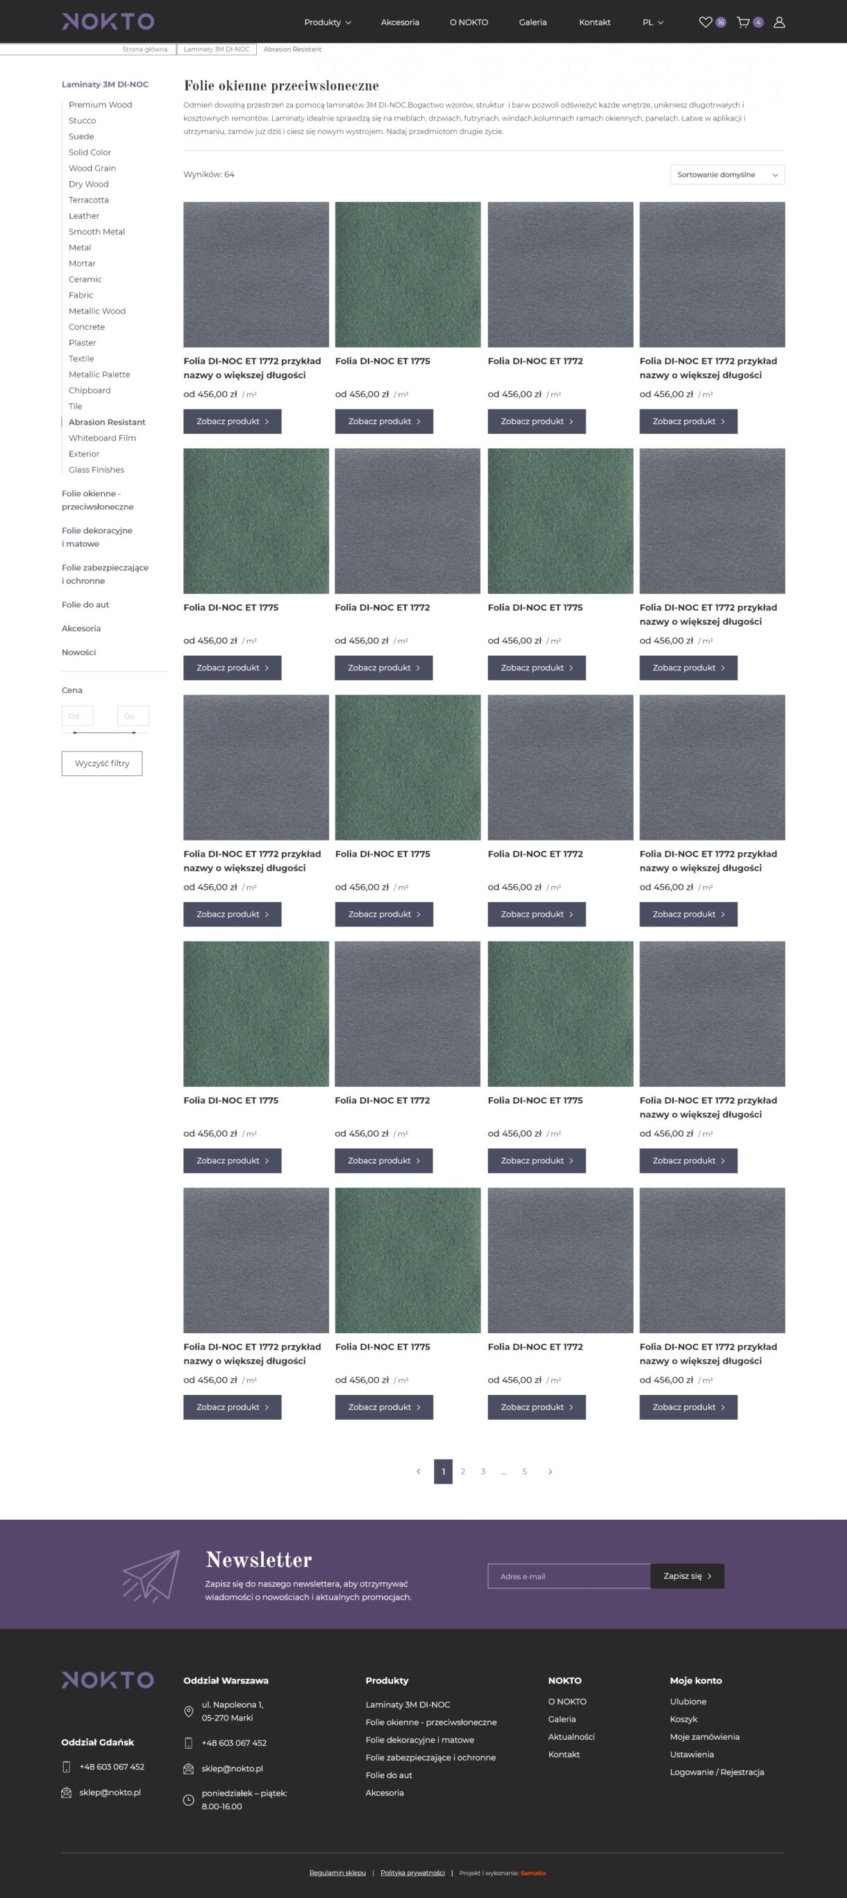Go to results page 5

pyautogui.click(x=525, y=1471)
